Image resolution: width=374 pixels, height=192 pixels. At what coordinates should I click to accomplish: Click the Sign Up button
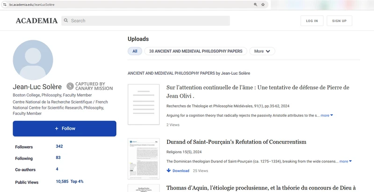[x=339, y=21]
